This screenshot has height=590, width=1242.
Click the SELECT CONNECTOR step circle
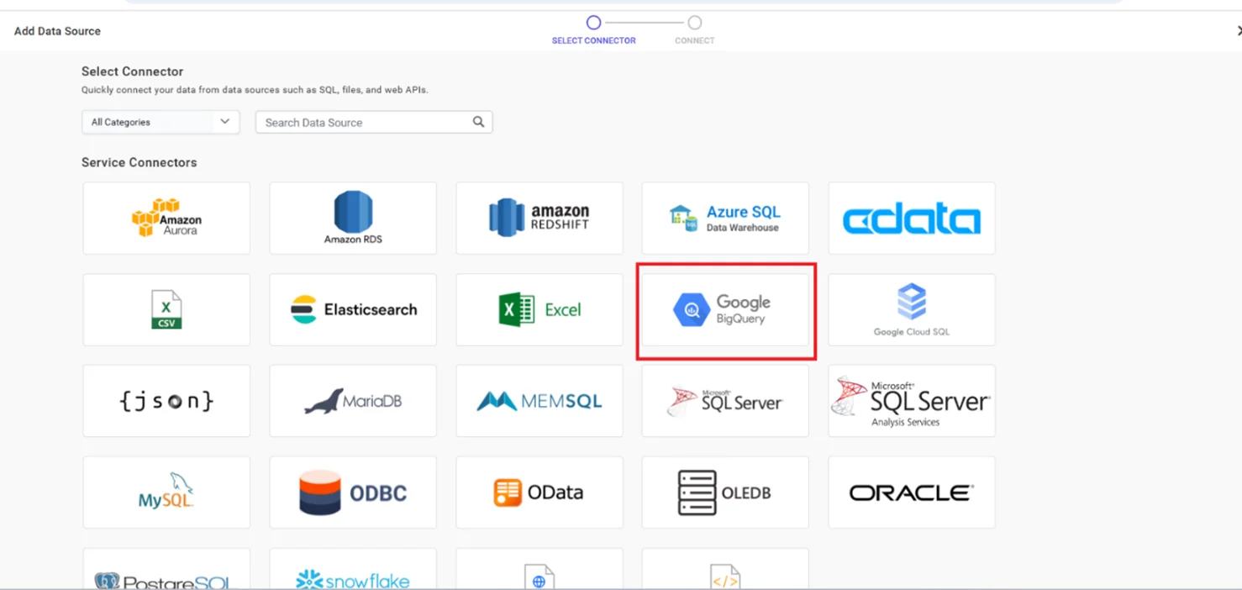[x=593, y=23]
